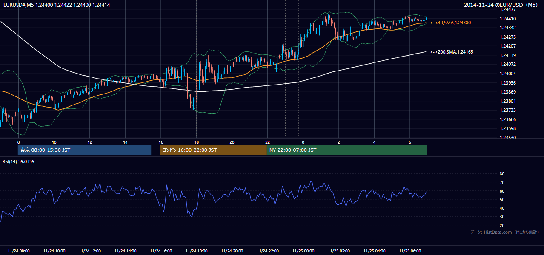
Task: Click the 11/24 22:00 time axis label
Action: (267, 251)
